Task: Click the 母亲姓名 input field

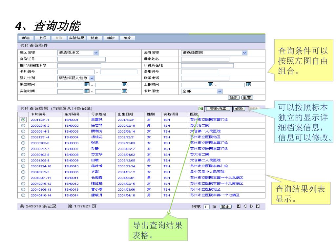Action: coord(205,59)
